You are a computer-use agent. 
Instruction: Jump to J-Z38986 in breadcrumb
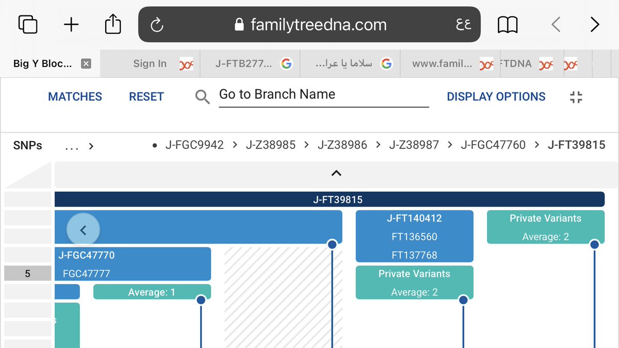[x=342, y=145]
